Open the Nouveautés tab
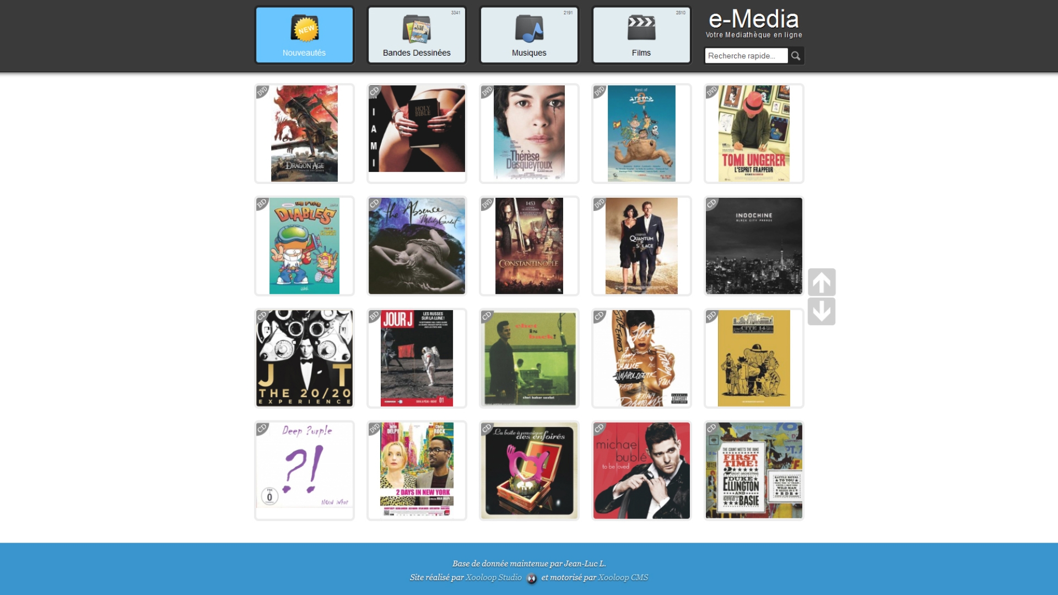Image resolution: width=1058 pixels, height=595 pixels. tap(304, 35)
